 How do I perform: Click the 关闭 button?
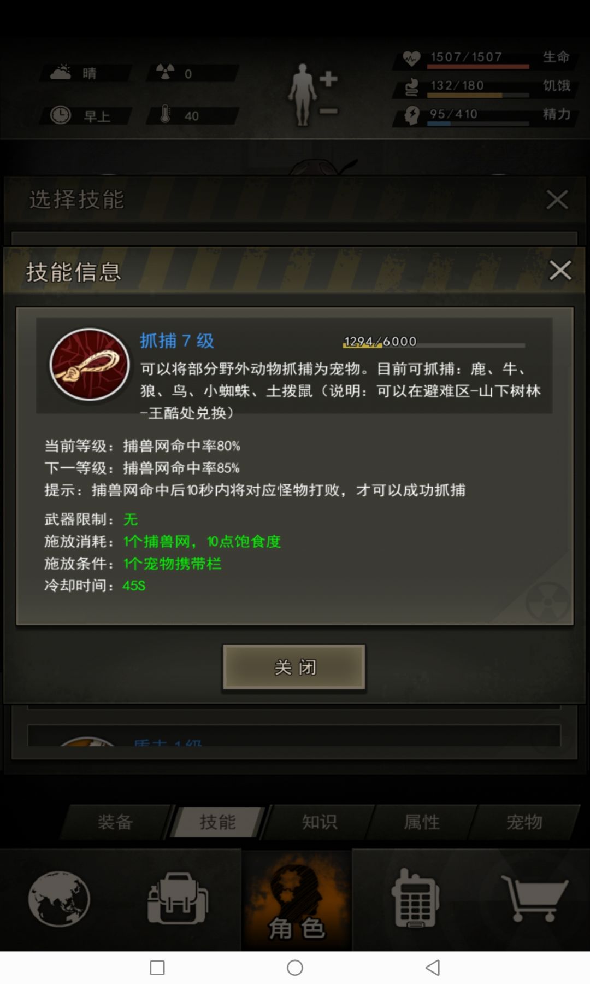point(294,667)
